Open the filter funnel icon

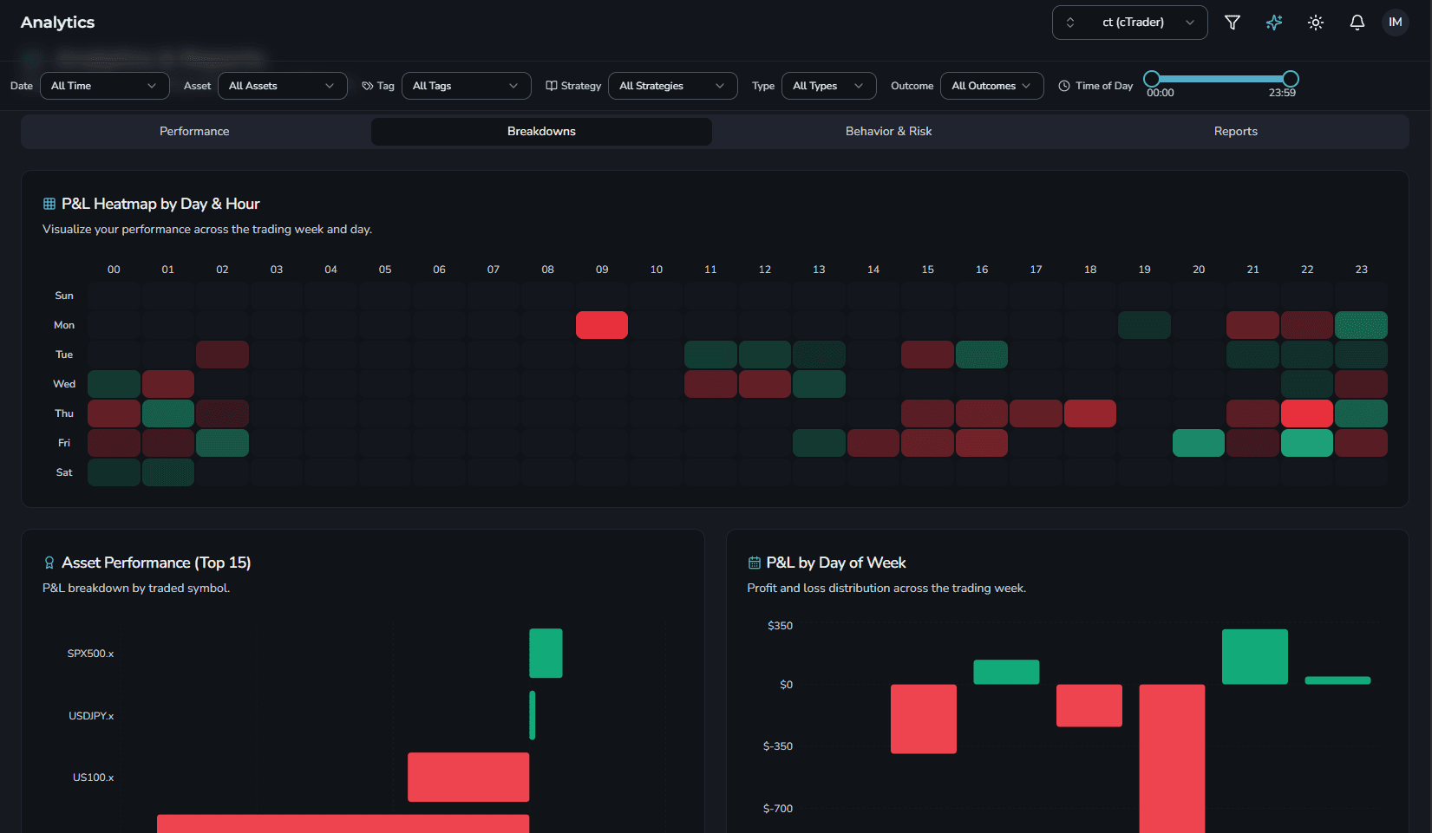[x=1232, y=23]
